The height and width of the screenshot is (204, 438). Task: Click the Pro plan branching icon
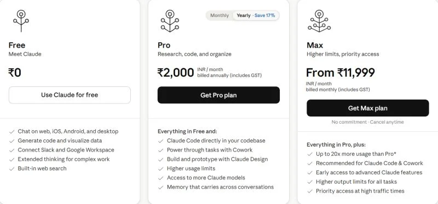[x=170, y=21]
